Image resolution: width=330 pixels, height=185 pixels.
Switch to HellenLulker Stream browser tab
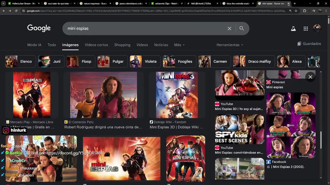24,4
